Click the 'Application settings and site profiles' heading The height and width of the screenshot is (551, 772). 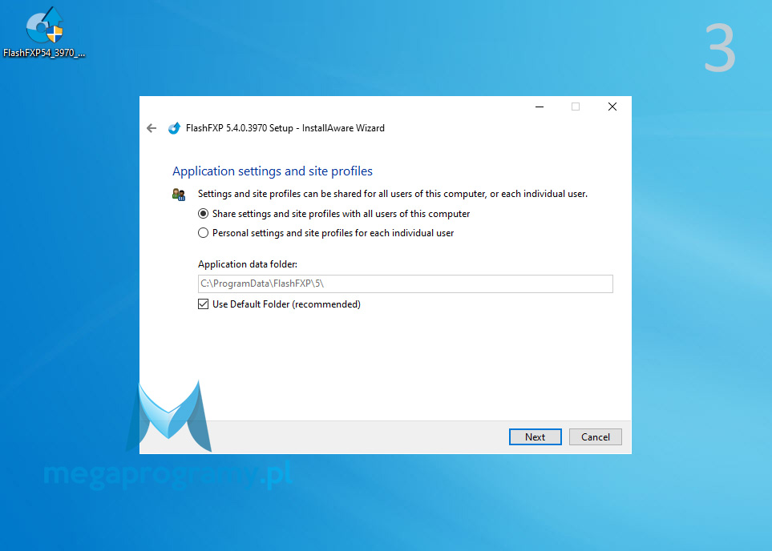tap(273, 171)
